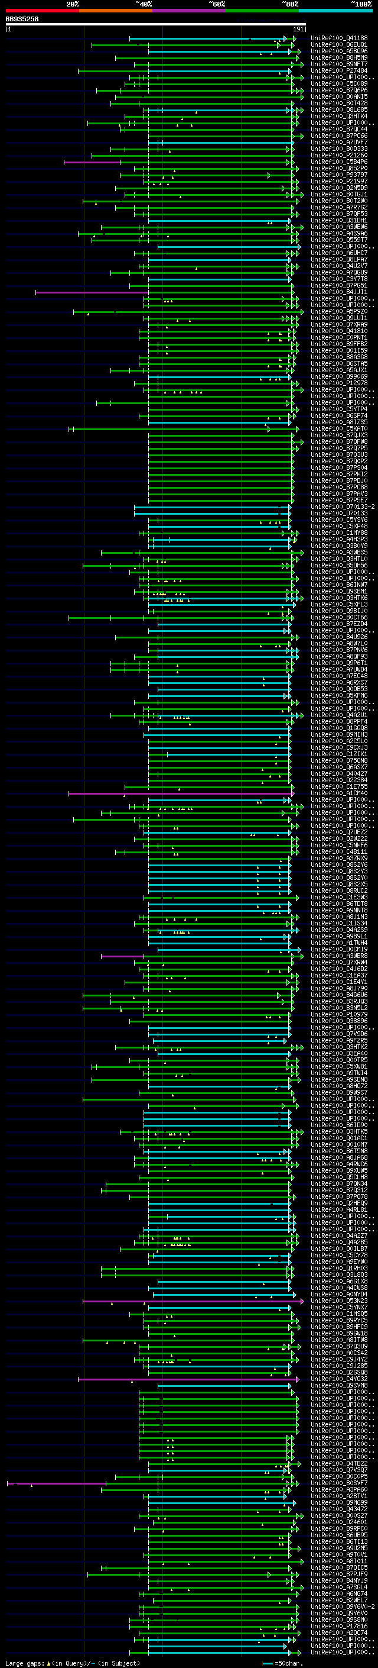Select hit label UniRef100_C5KAT0
The width and height of the screenshot is (378, 1668).
[x=339, y=428]
